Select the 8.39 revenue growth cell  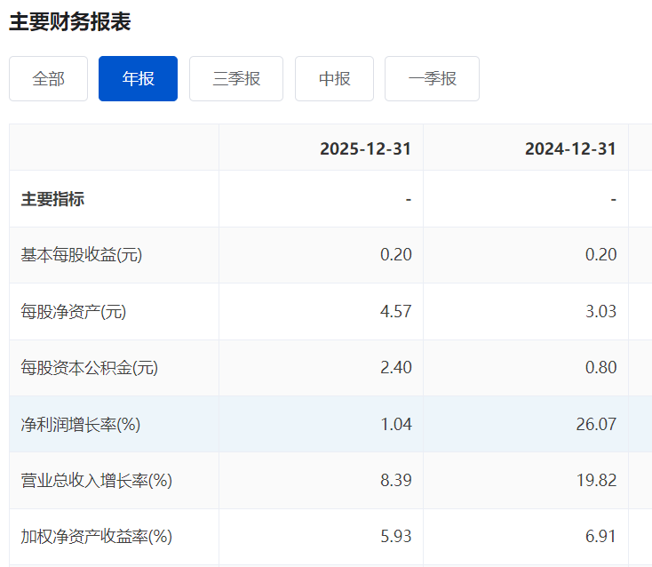pos(395,481)
